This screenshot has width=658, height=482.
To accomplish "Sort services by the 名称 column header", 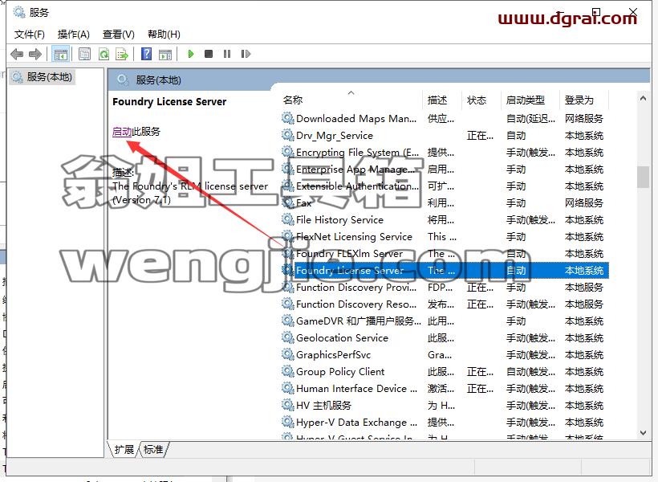I will 293,100.
